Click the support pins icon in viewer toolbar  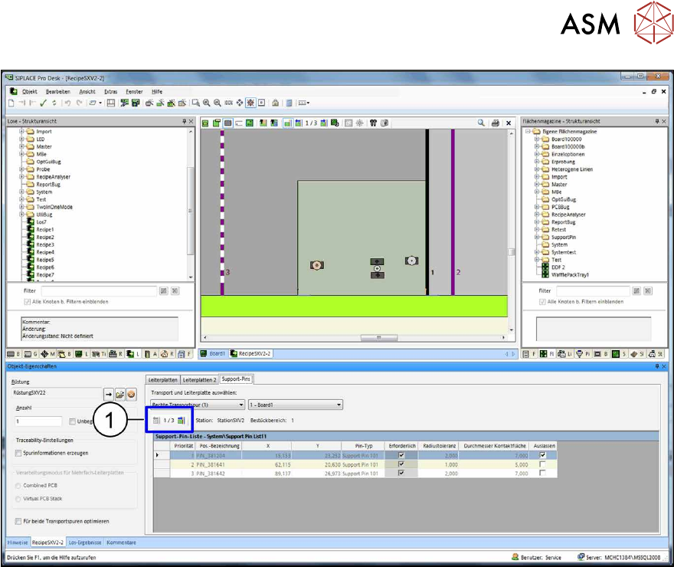373,123
